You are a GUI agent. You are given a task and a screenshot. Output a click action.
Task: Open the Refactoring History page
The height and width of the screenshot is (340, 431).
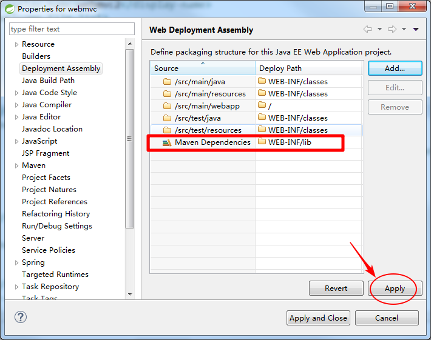(x=56, y=214)
